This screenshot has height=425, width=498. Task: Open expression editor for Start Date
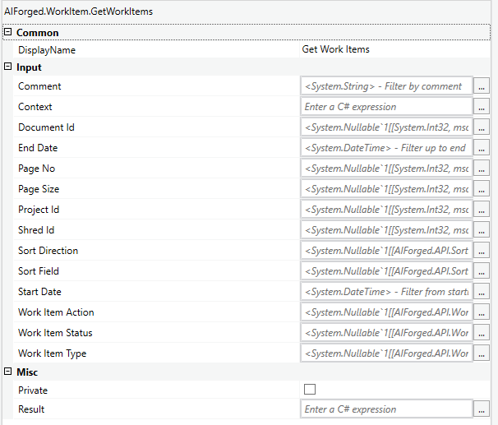482,291
